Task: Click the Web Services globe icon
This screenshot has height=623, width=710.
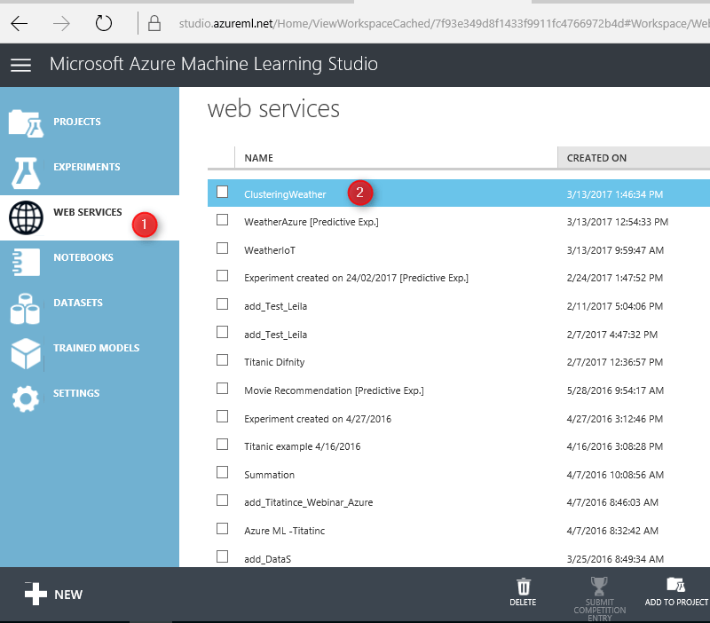Action: 27,217
